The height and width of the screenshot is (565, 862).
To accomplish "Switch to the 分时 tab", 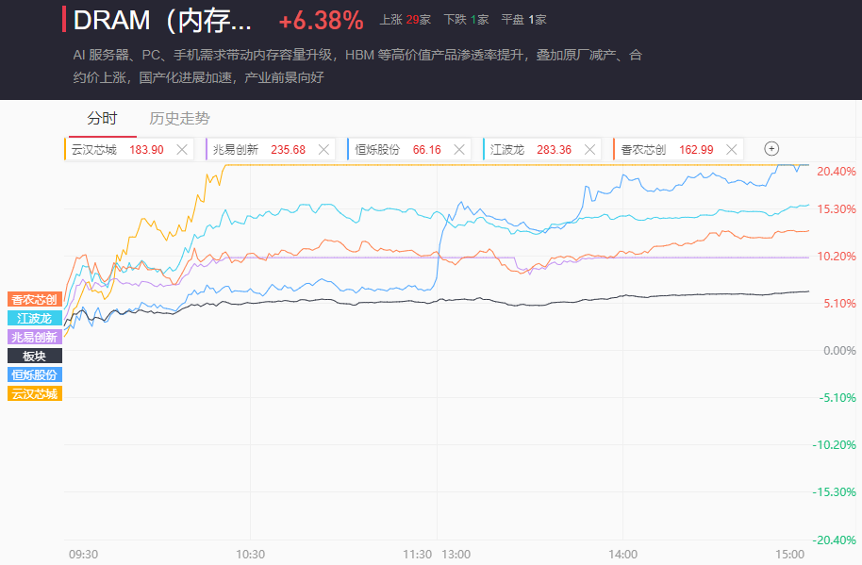I will tap(102, 119).
